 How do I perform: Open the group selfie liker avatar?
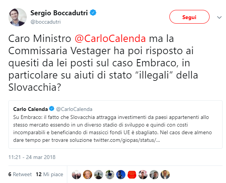76,175
